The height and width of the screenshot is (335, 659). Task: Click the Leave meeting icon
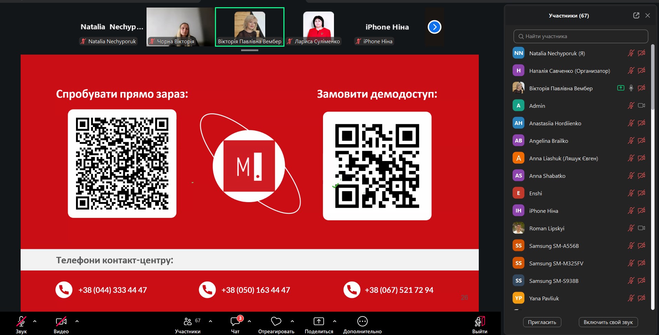[x=479, y=322]
